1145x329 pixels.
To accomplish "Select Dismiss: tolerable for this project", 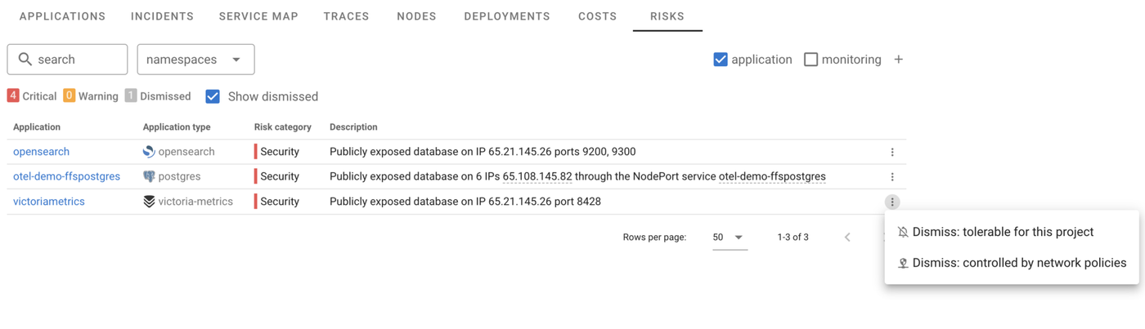I will pyautogui.click(x=1003, y=232).
